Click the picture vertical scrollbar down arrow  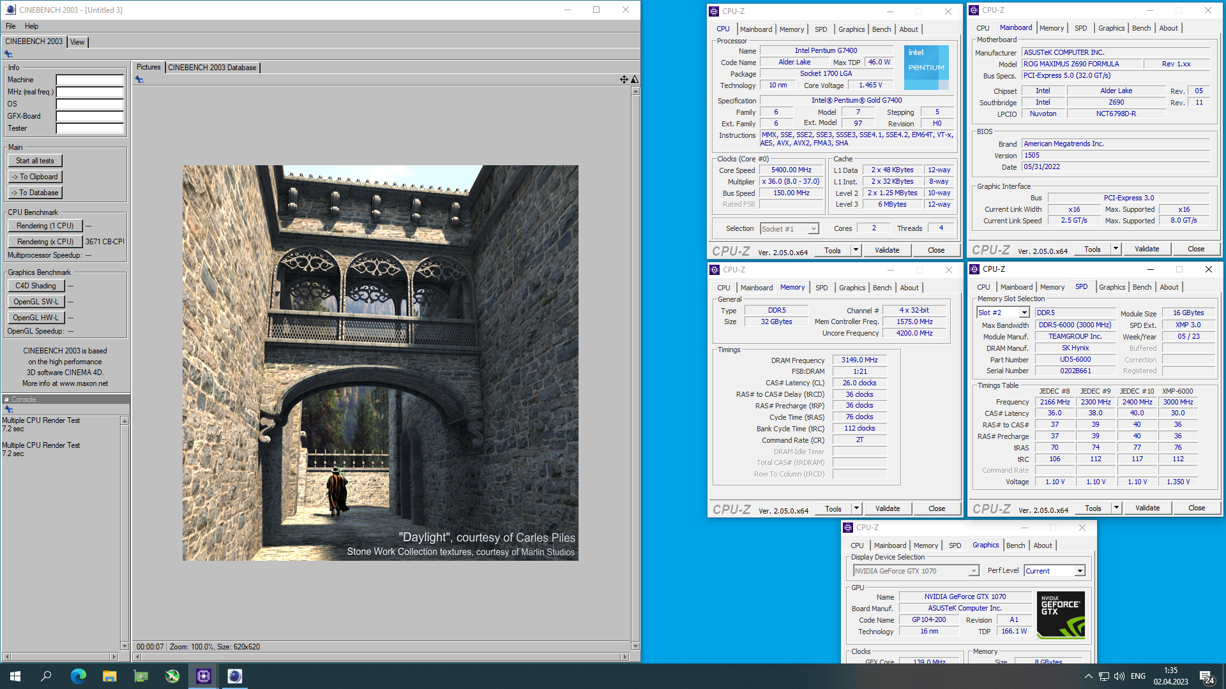click(x=635, y=646)
